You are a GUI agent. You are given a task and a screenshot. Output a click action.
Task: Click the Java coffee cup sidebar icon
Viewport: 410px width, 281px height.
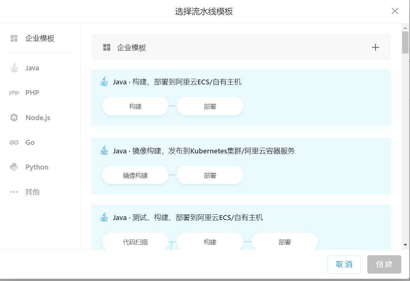pos(14,68)
